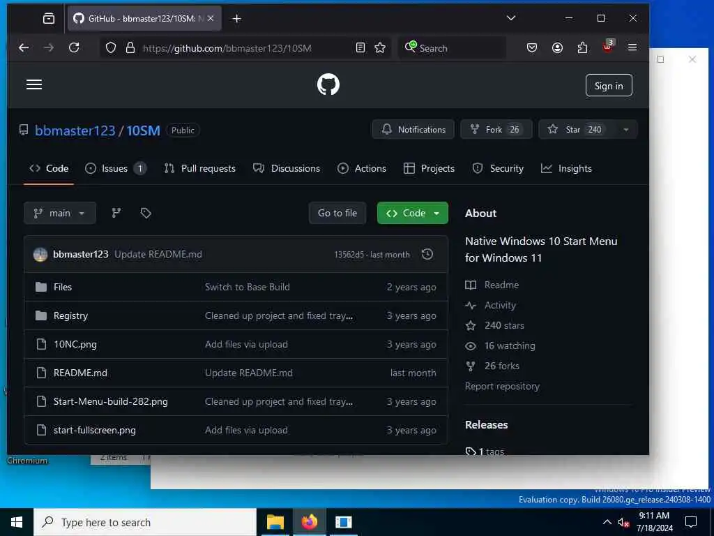Toggle Firefox reader view
Image resolution: width=714 pixels, height=536 pixels.
pos(360,48)
